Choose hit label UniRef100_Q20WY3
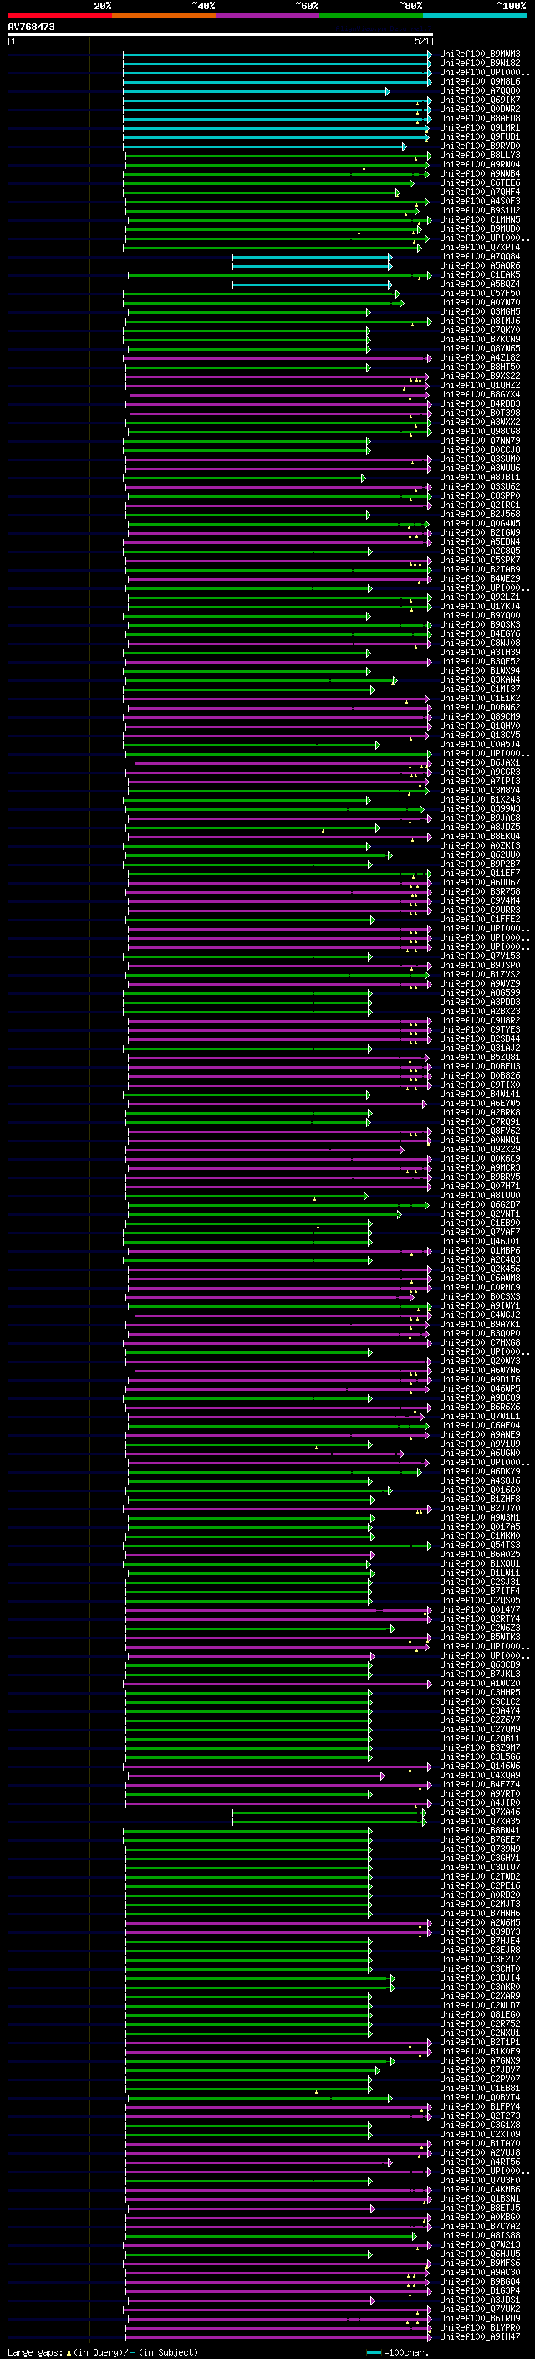This screenshot has height=2359, width=535. click(480, 1361)
